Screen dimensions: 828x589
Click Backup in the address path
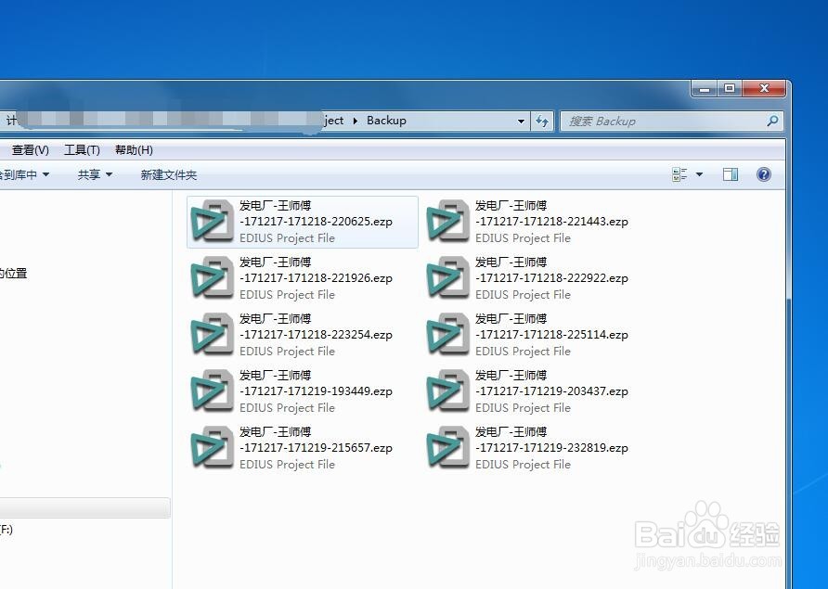(x=386, y=121)
